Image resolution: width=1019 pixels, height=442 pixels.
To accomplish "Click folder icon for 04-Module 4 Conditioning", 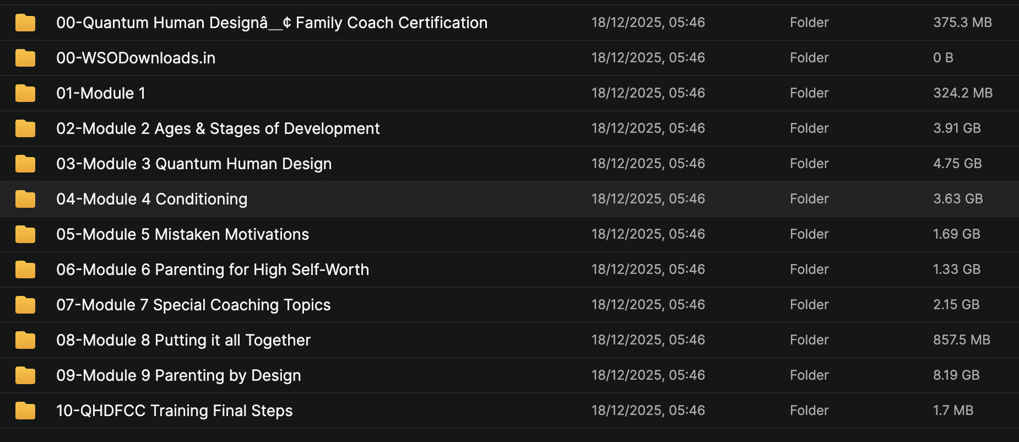I will (x=25, y=199).
